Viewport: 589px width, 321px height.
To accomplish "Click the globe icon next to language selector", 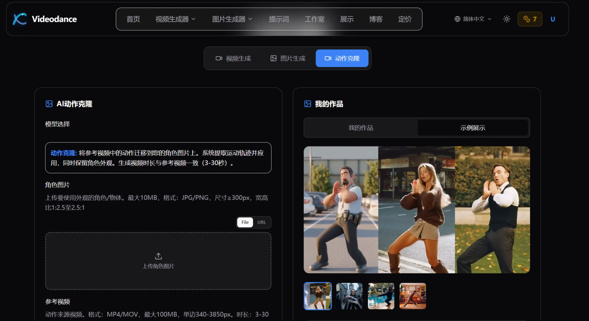I will coord(457,19).
